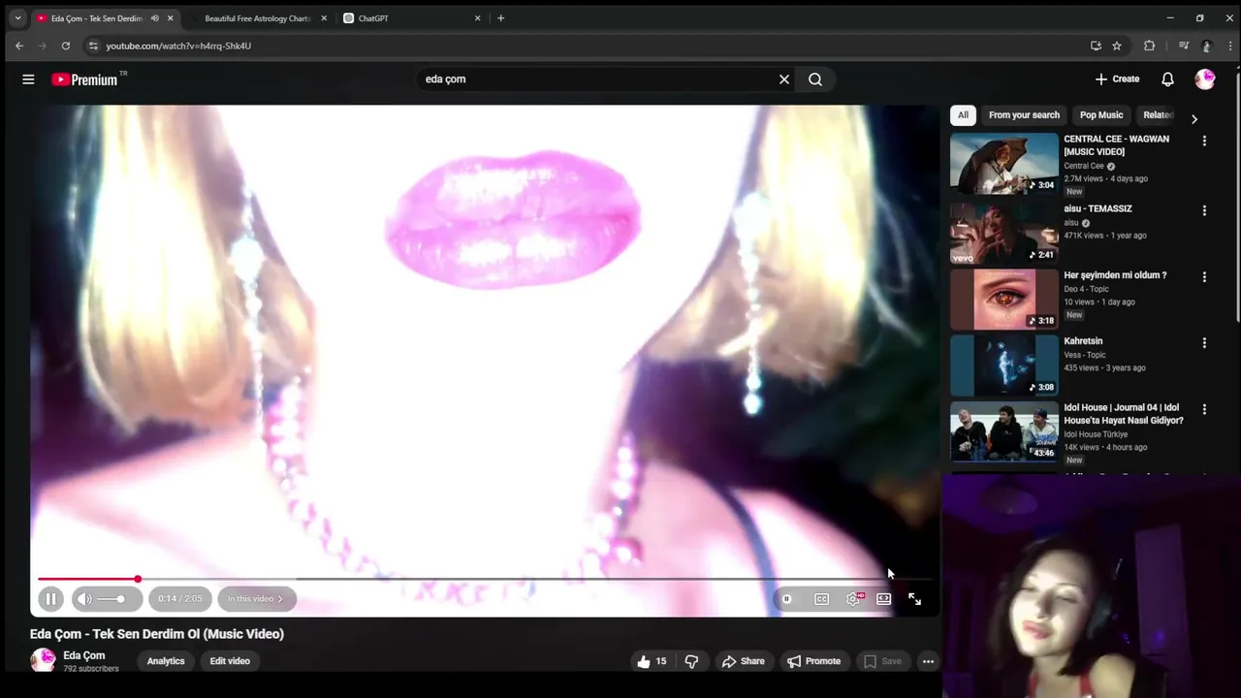The image size is (1241, 698).
Task: Open aisu - TEMASSIZ video thumbnail
Action: [1004, 233]
